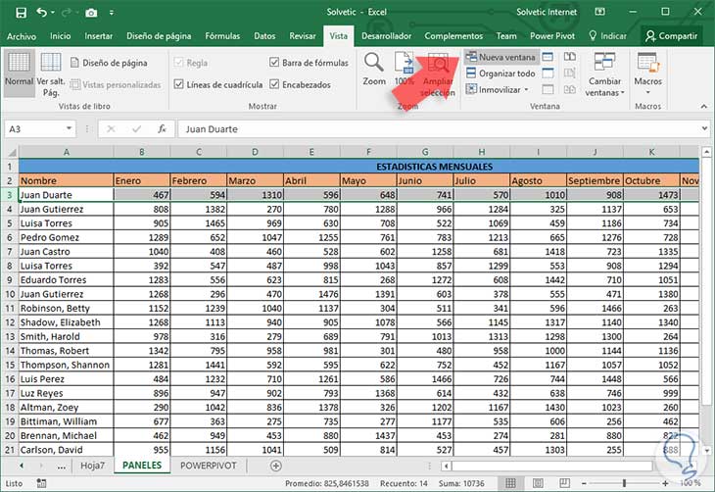This screenshot has width=715, height=492.
Task: Click the Compartir button
Action: click(x=671, y=36)
